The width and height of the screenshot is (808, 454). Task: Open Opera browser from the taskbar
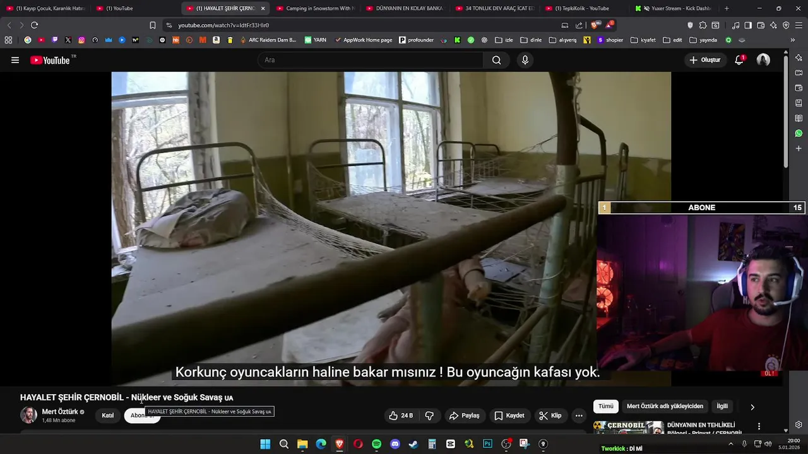pos(358,444)
